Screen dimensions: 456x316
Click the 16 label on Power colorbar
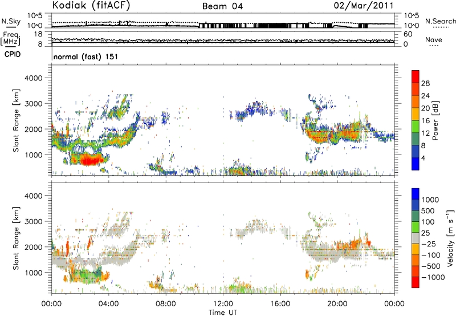(425, 121)
